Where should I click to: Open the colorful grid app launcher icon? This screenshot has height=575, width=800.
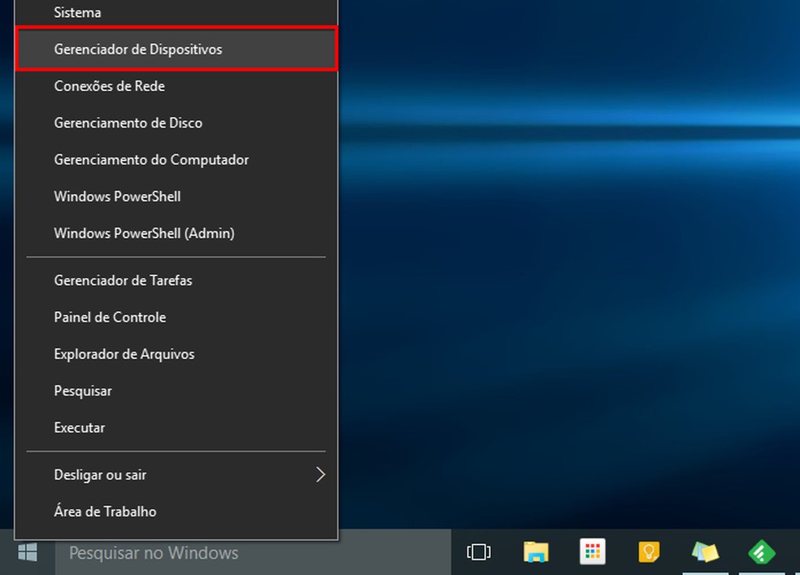coord(592,552)
